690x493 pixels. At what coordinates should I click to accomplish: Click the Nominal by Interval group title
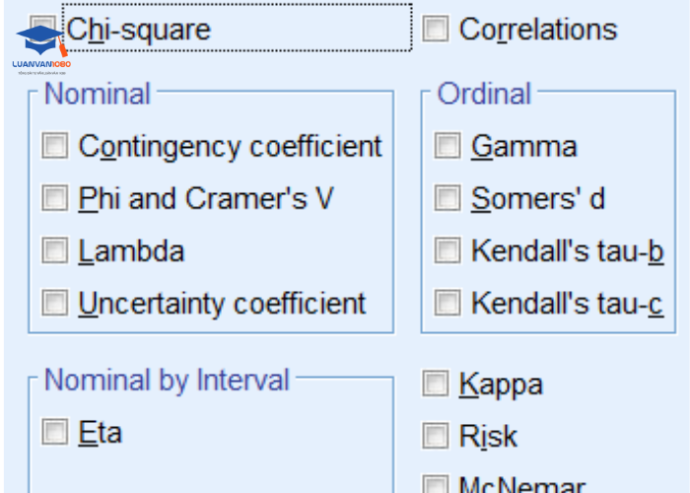pyautogui.click(x=168, y=380)
